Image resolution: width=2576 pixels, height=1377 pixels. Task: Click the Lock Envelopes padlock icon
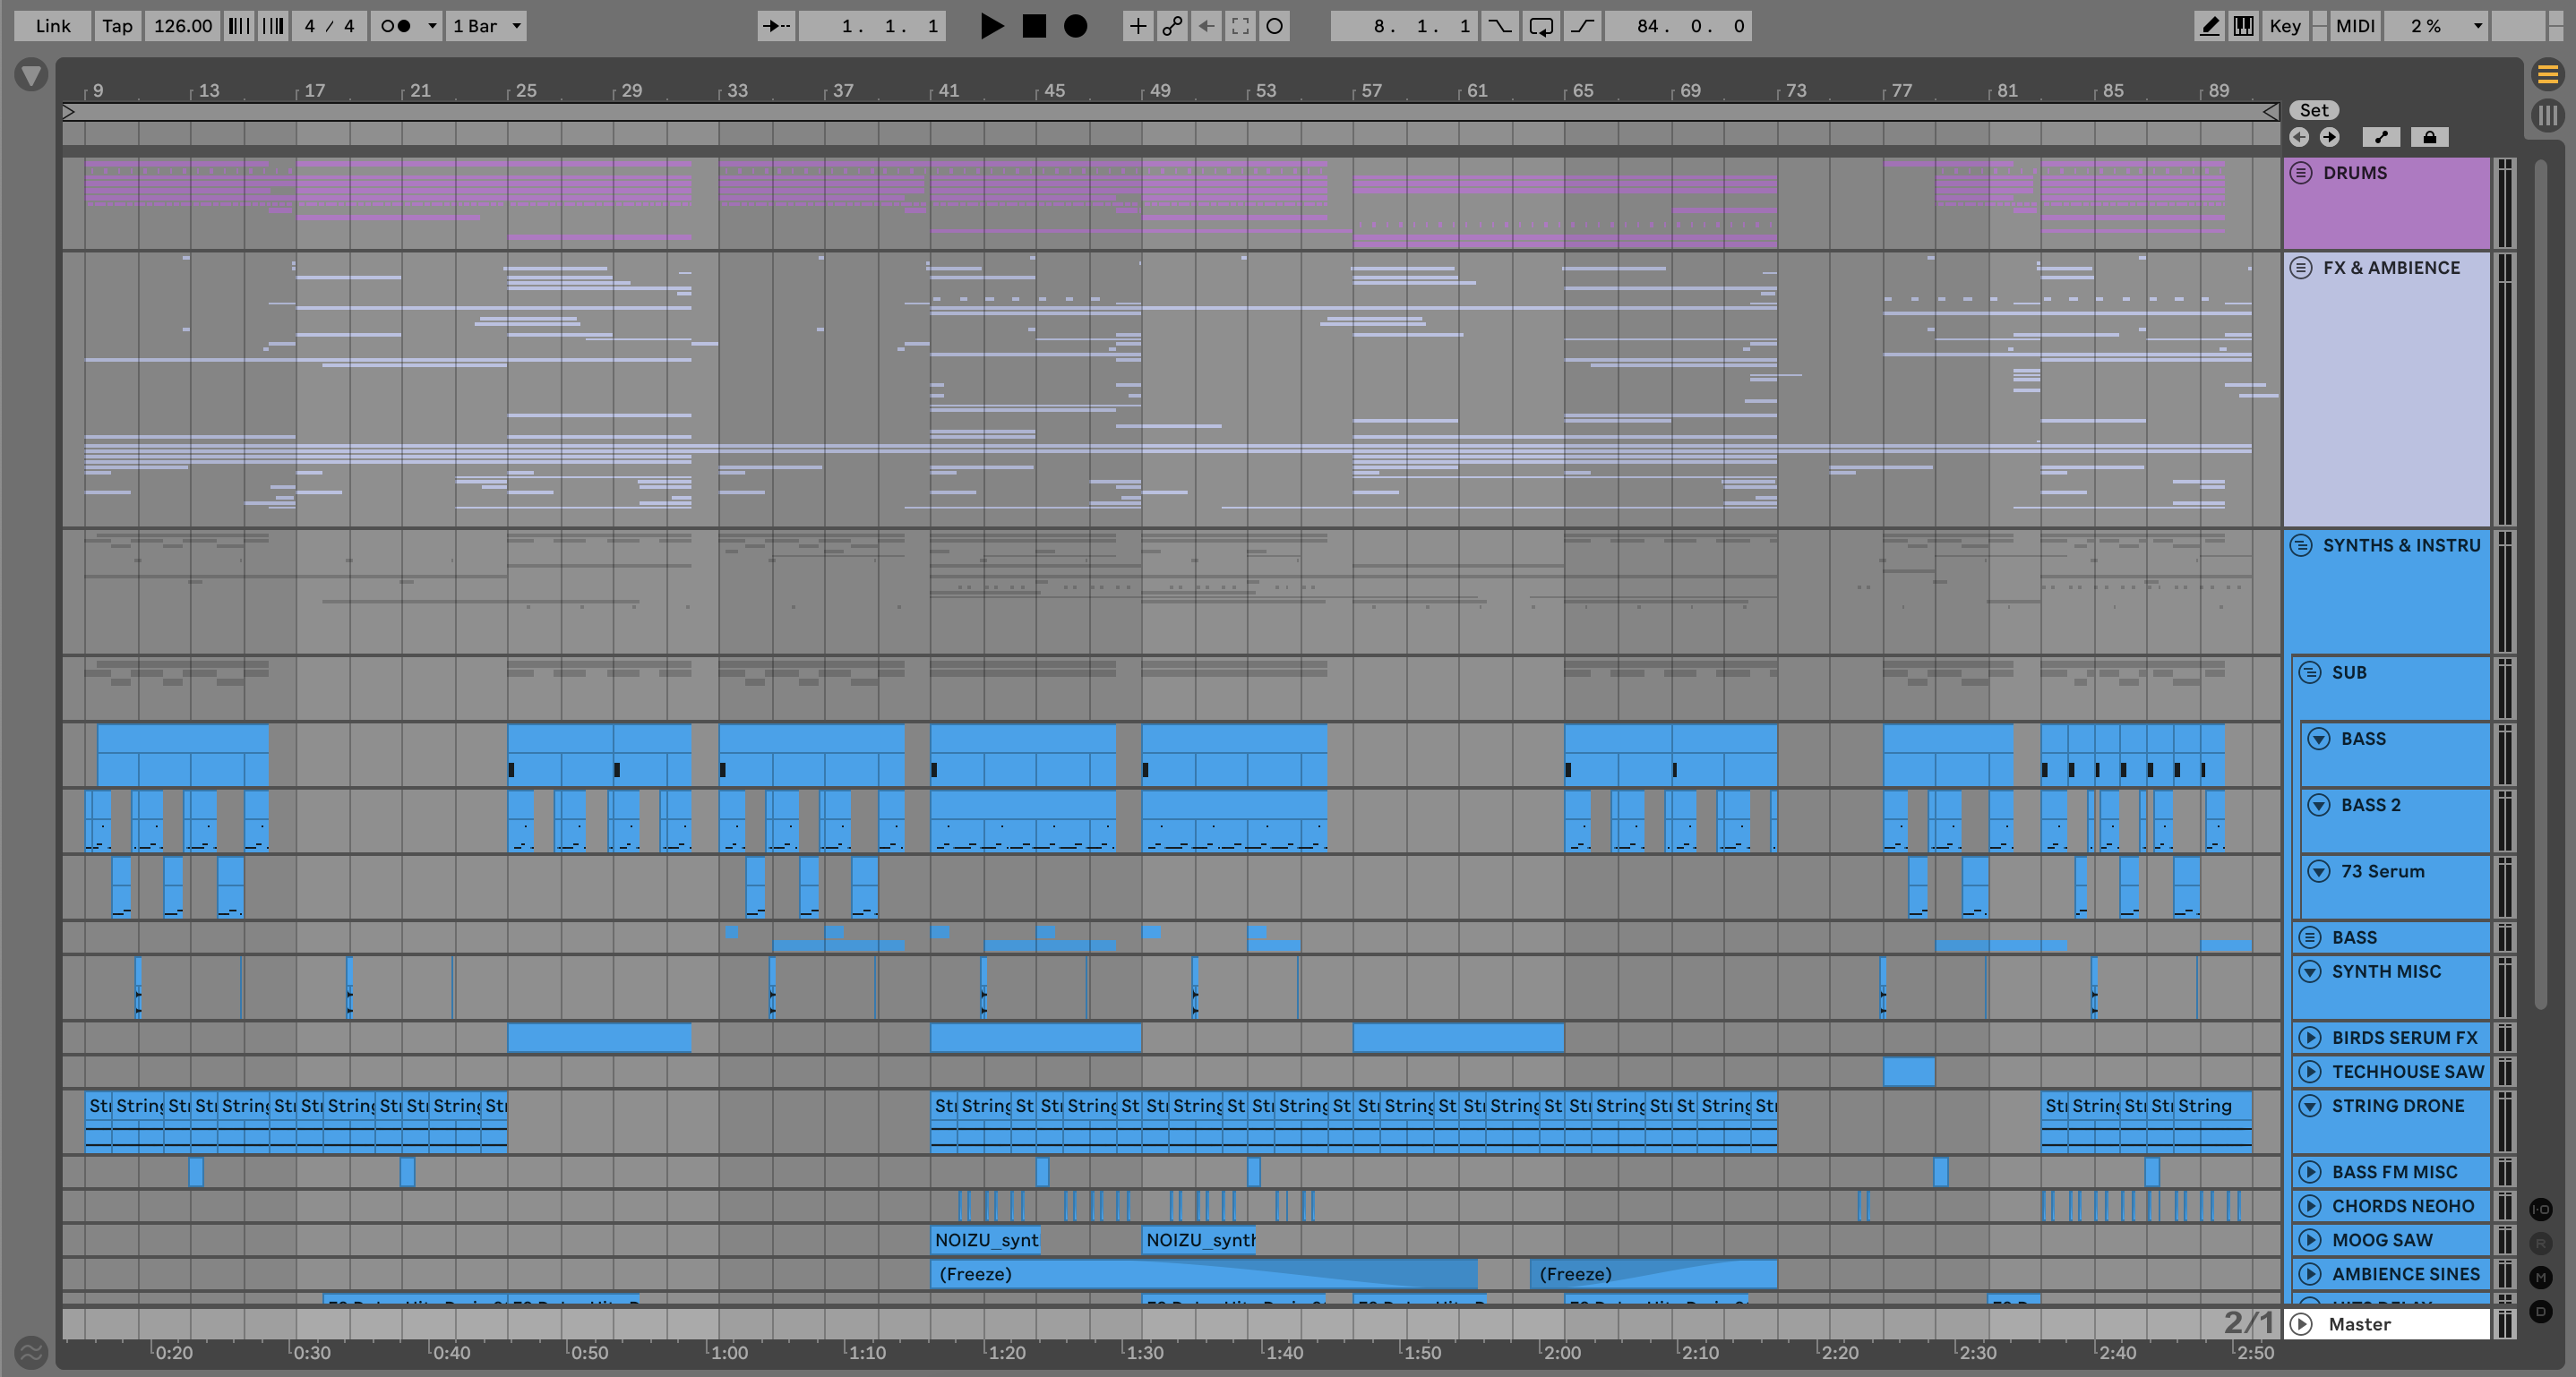(x=2429, y=137)
